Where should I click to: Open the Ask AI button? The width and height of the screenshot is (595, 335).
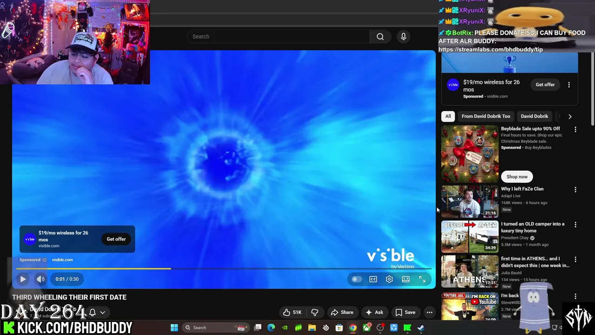pyautogui.click(x=375, y=312)
